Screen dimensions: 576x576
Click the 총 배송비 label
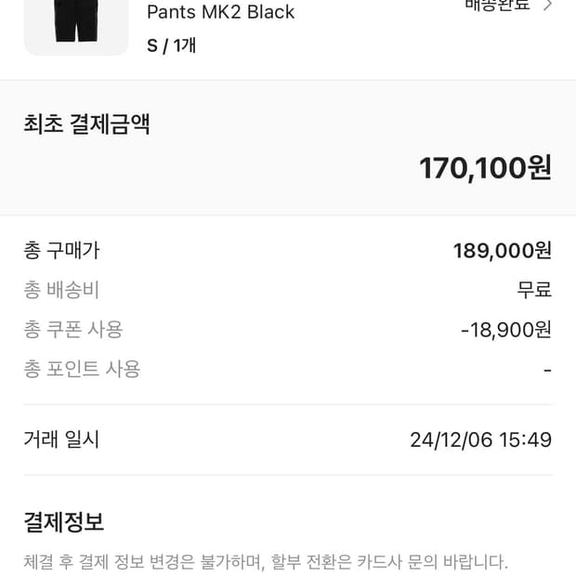[61, 290]
